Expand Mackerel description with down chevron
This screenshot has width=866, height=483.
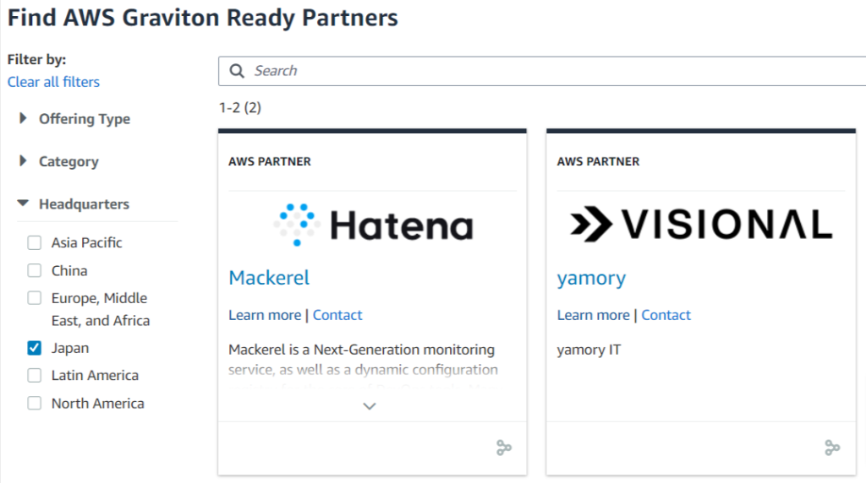pos(370,406)
